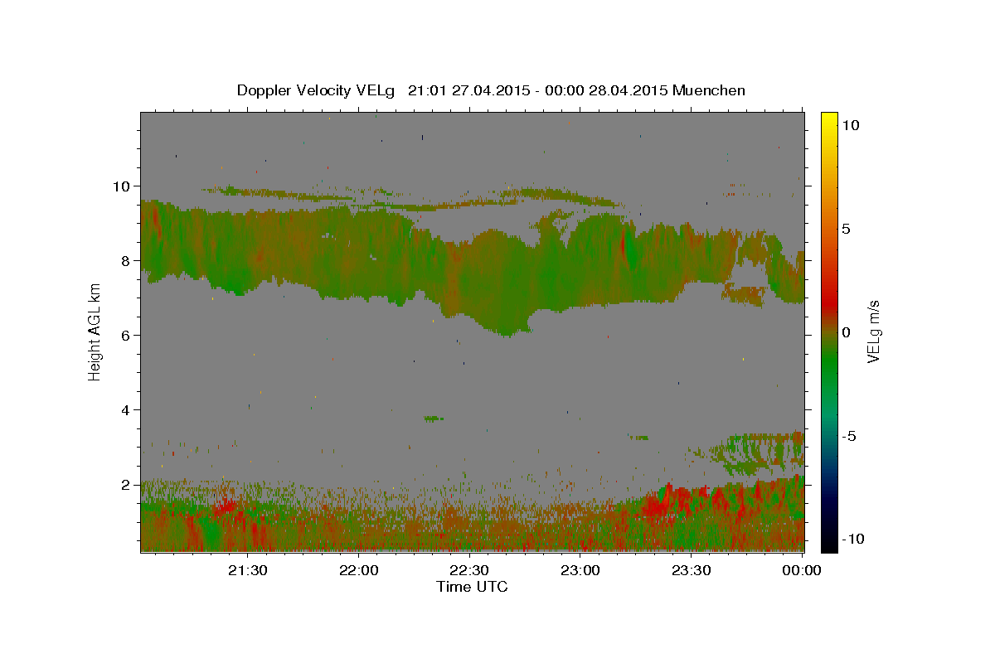Click the 22:00 time tick label
This screenshot has width=995, height=663.
tap(359, 570)
